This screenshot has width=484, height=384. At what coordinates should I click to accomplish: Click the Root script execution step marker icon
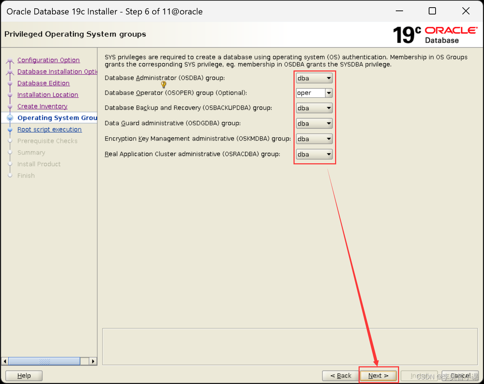[x=10, y=130]
